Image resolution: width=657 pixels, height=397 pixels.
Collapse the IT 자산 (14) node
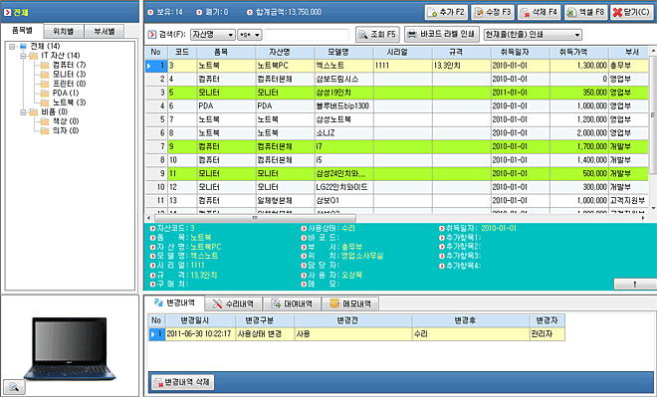(23, 56)
